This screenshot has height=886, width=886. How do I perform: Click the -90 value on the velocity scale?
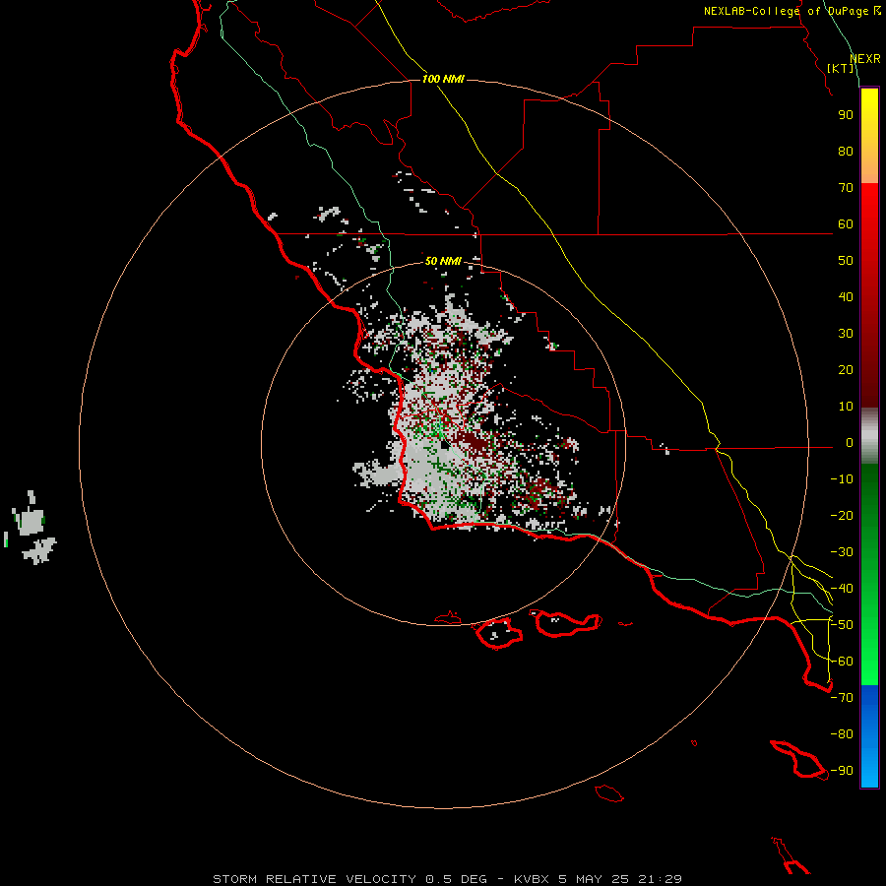[x=842, y=771]
